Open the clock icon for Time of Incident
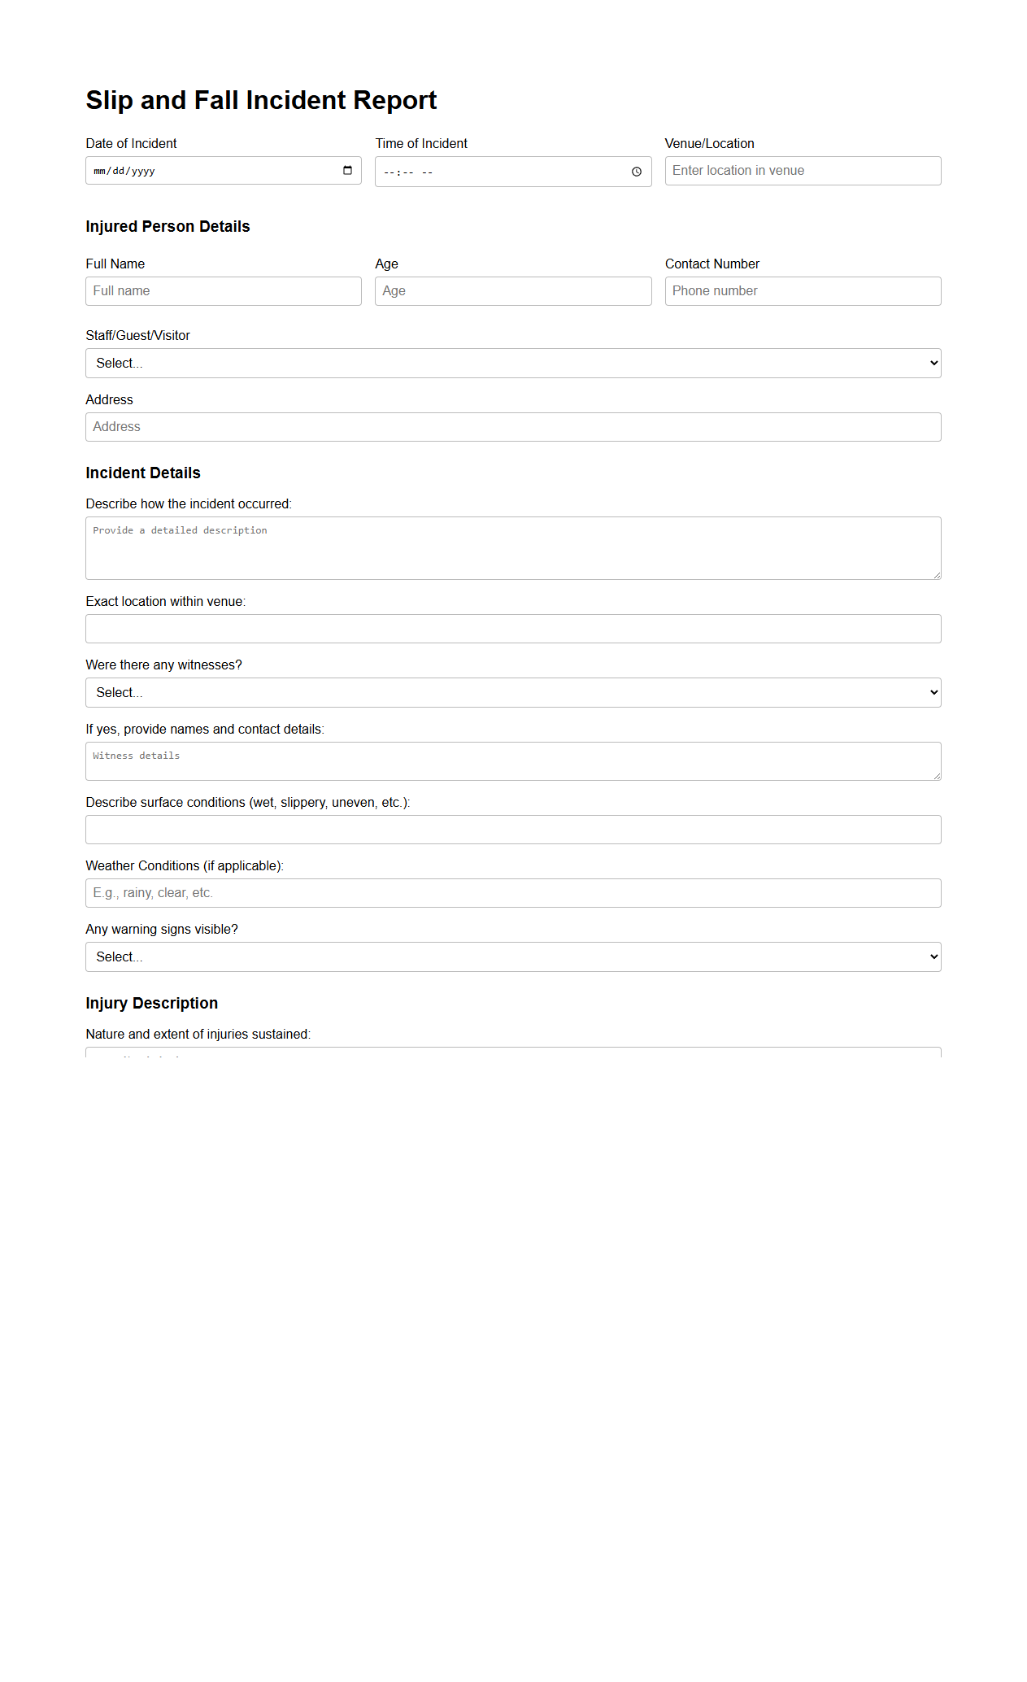 pyautogui.click(x=637, y=171)
